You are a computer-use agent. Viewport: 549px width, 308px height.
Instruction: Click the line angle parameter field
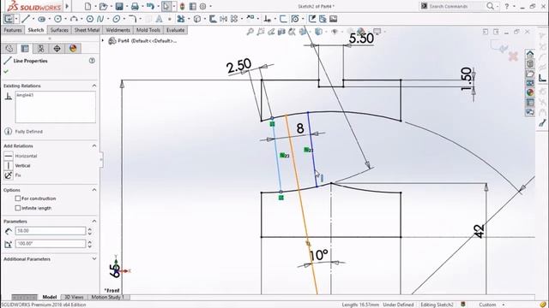[x=50, y=243]
